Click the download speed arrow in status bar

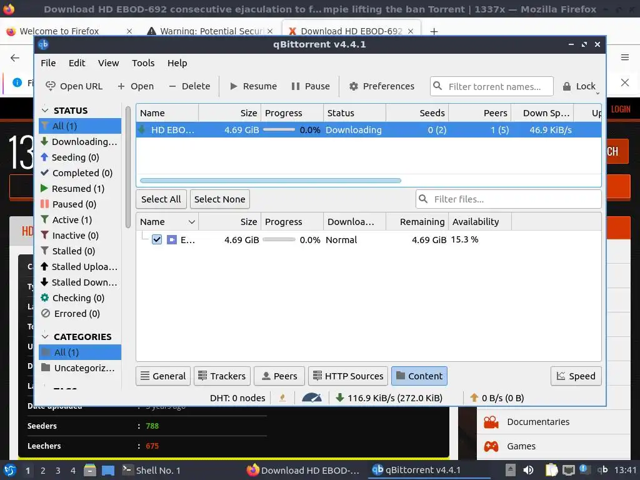[339, 397]
